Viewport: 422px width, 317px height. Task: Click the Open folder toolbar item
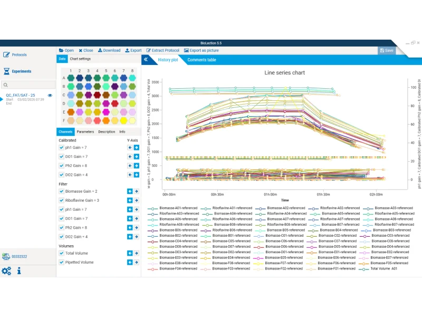[x=66, y=50]
